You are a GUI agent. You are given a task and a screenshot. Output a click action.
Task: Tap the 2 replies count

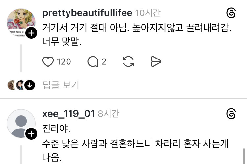click(104, 61)
